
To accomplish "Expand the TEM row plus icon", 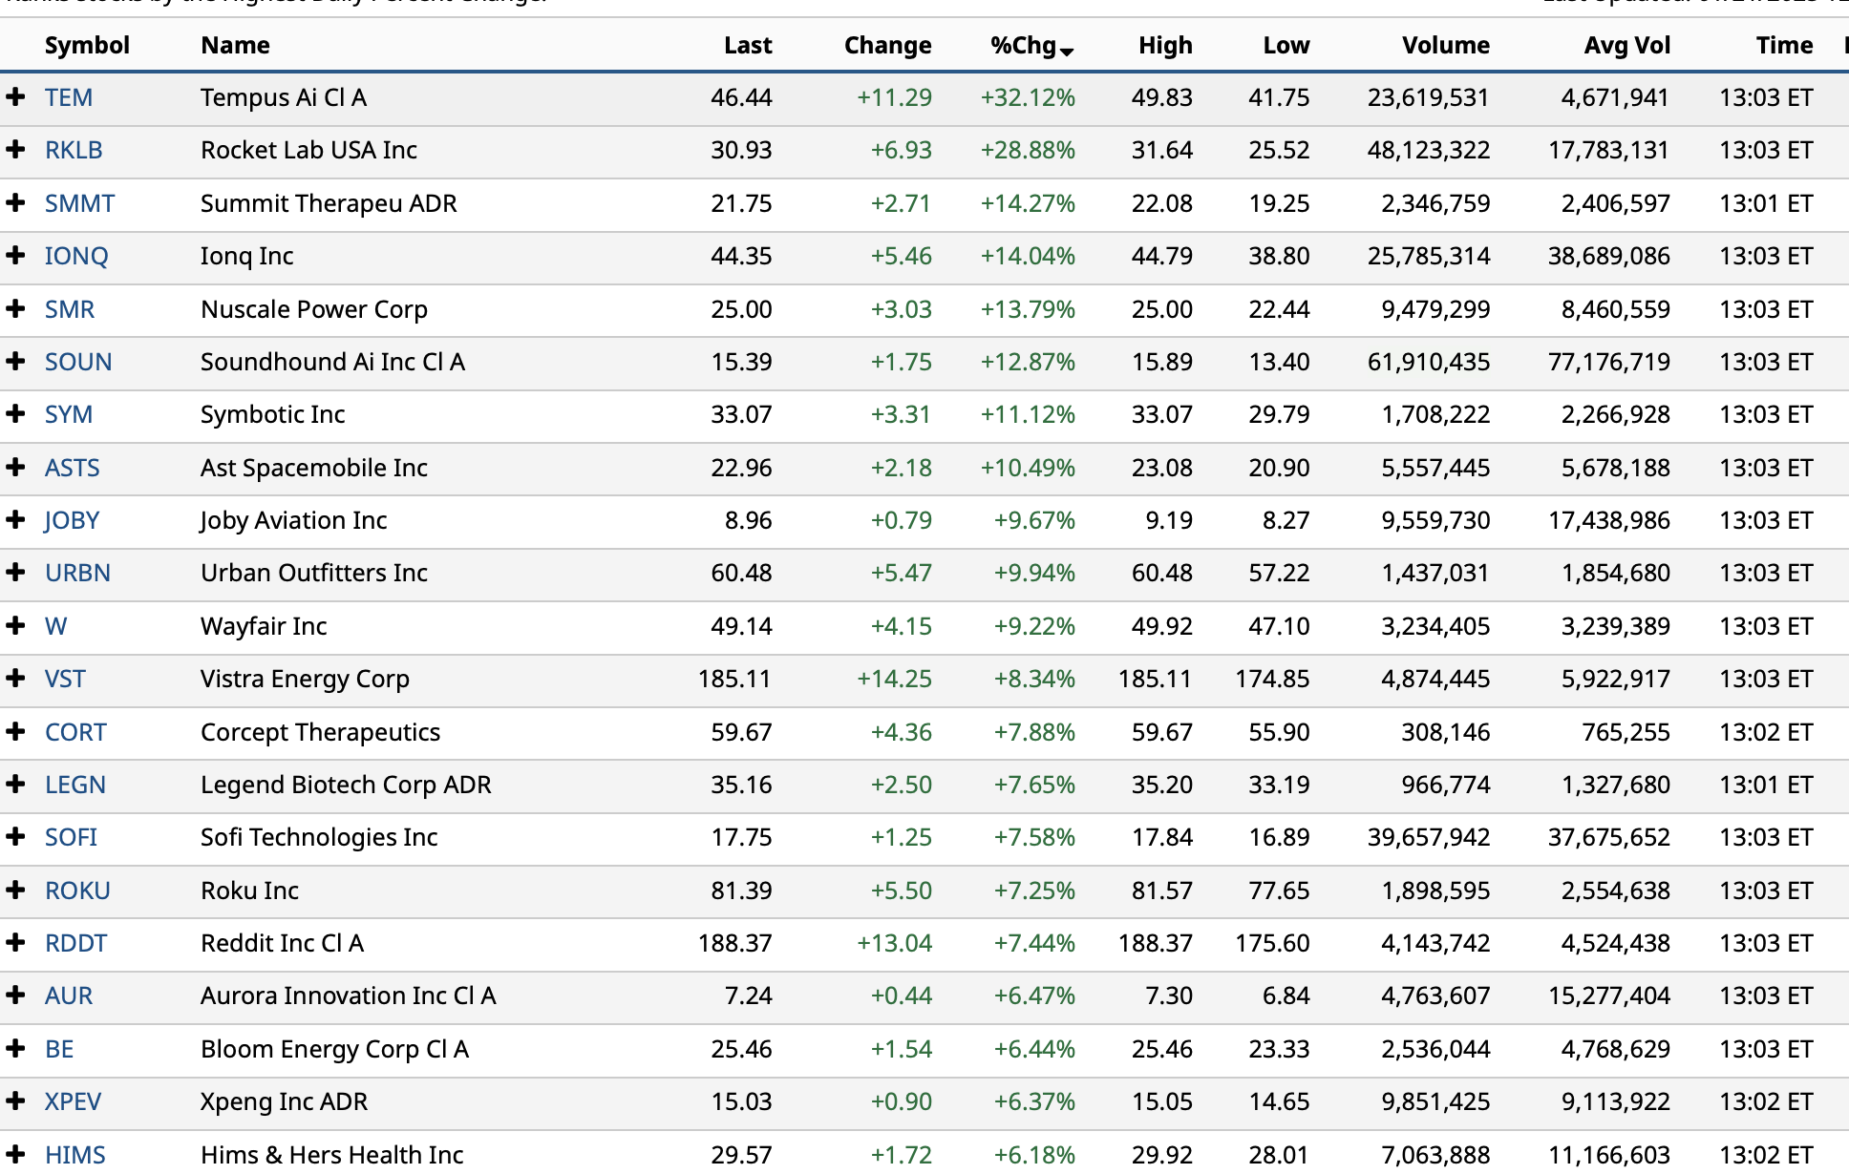I will tap(15, 97).
